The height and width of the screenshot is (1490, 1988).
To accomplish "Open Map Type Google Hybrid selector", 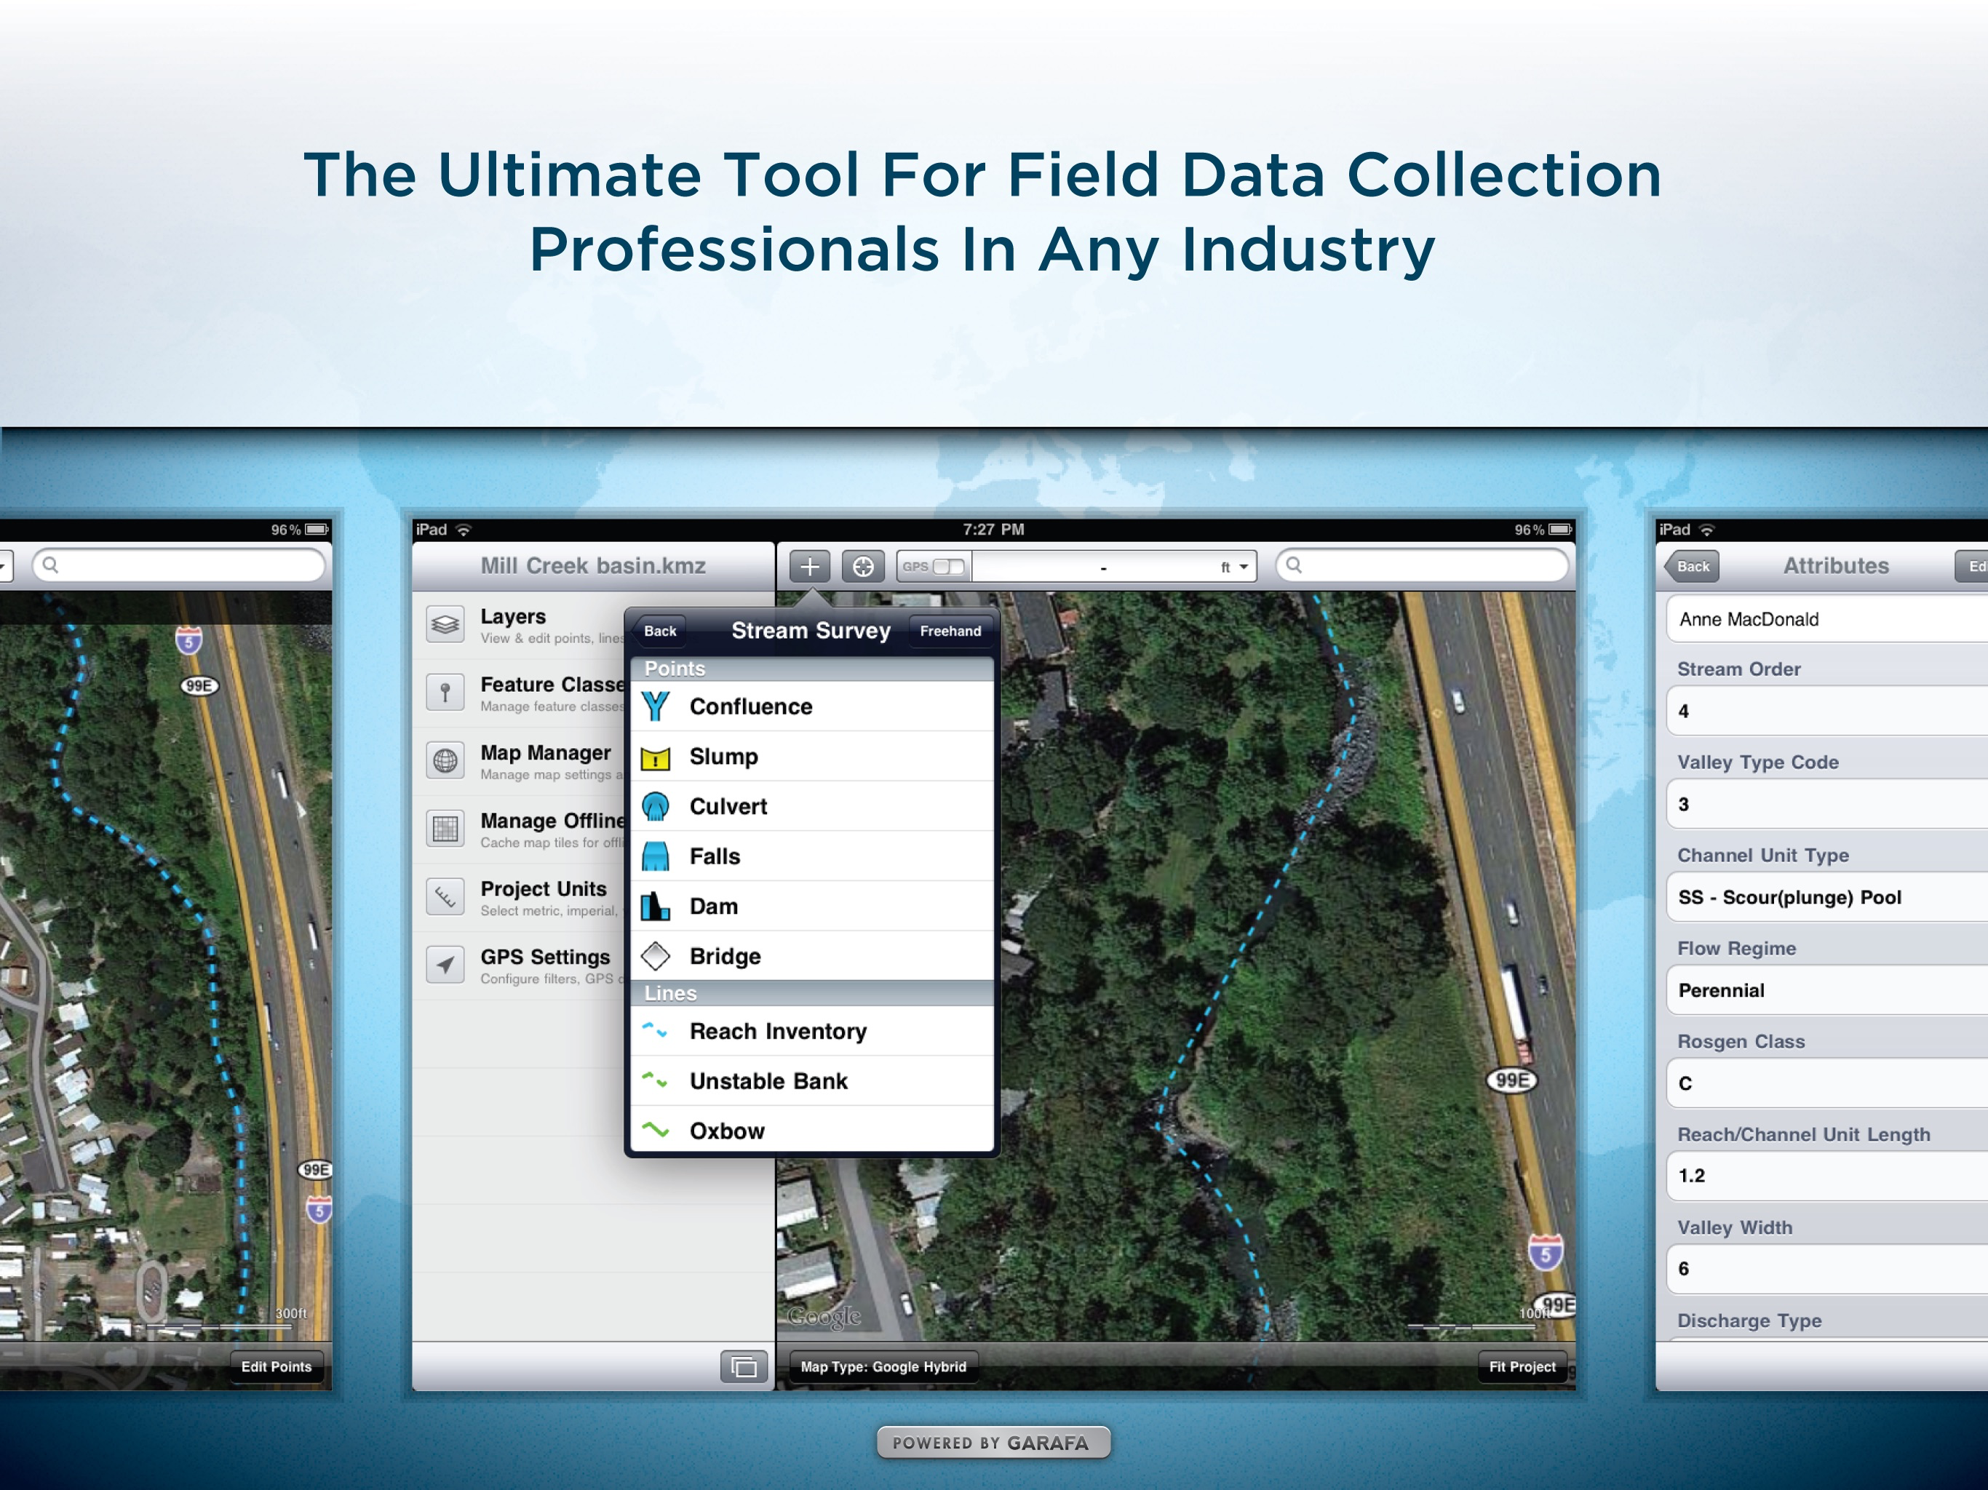I will pyautogui.click(x=883, y=1367).
